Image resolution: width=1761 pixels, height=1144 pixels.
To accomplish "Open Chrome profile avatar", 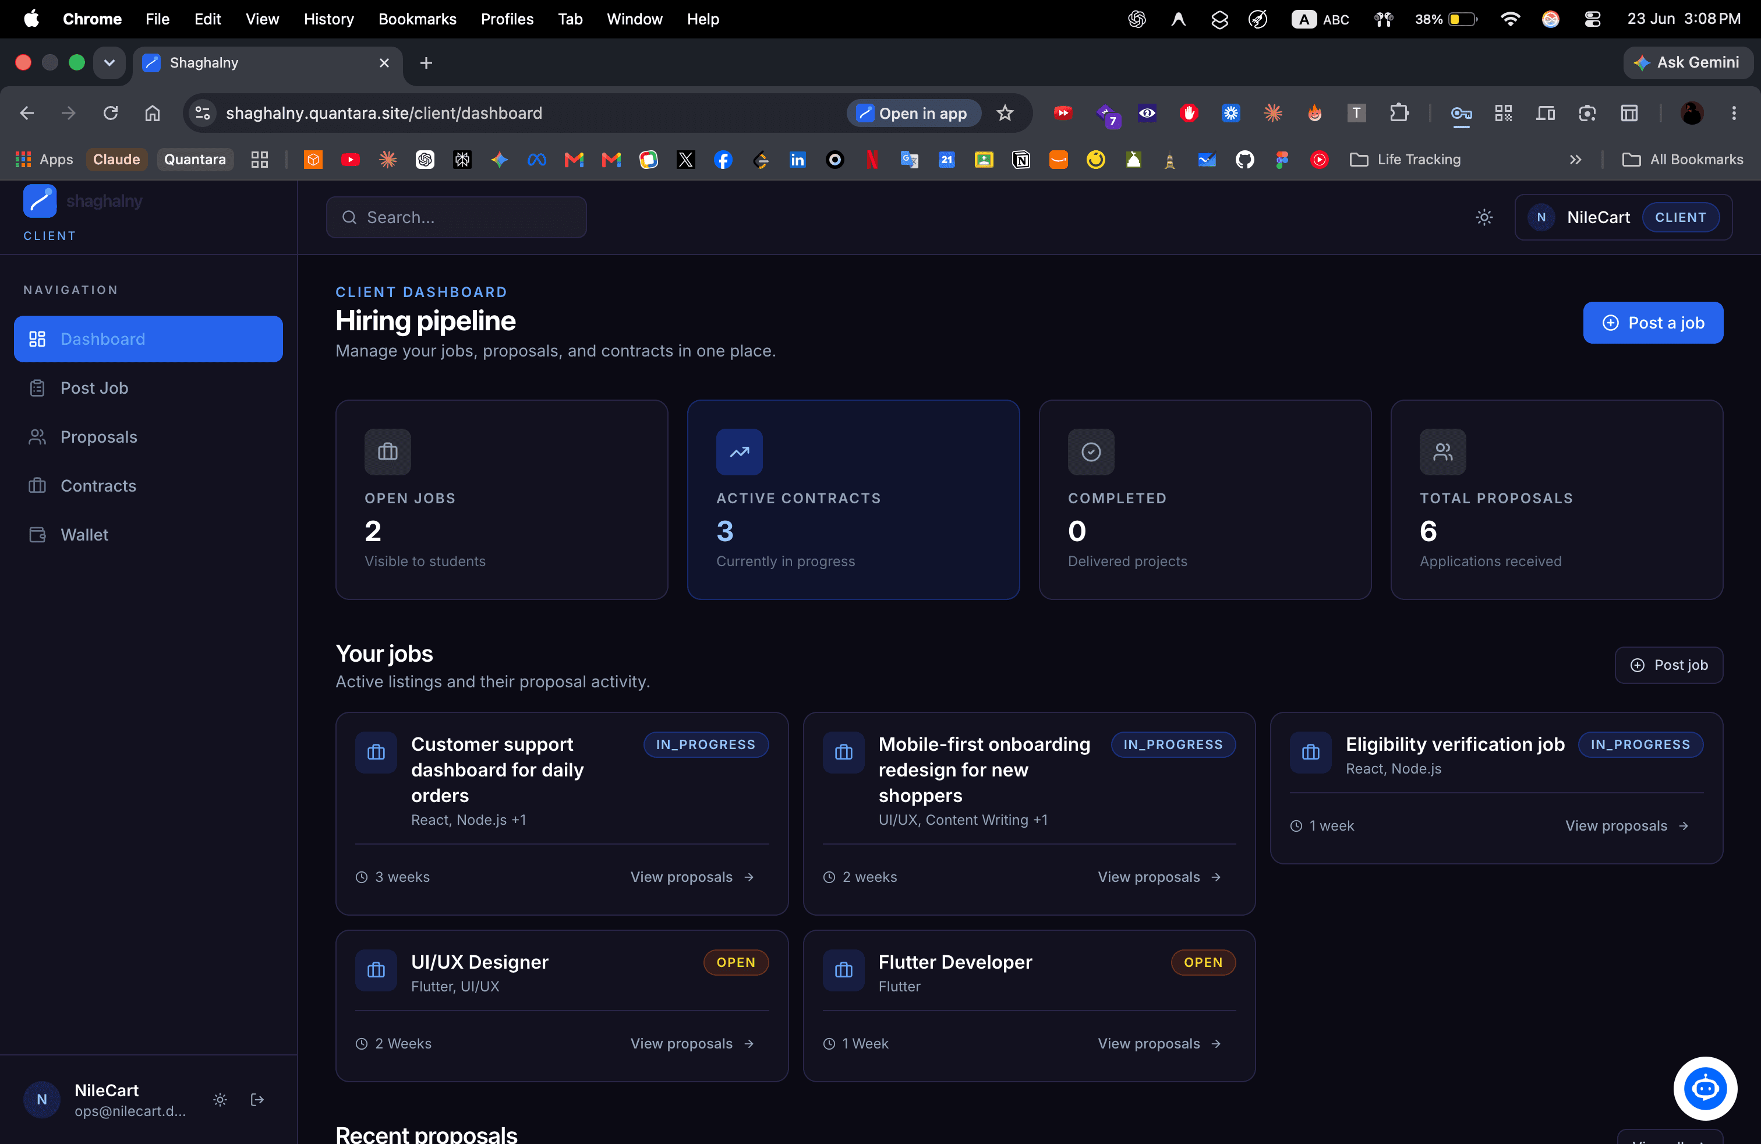I will [1692, 112].
